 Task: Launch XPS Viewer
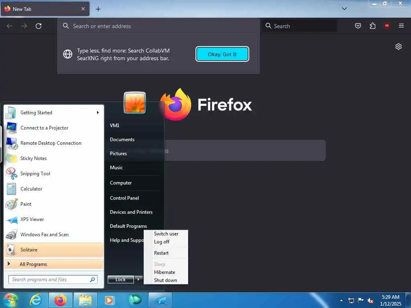(x=54, y=219)
